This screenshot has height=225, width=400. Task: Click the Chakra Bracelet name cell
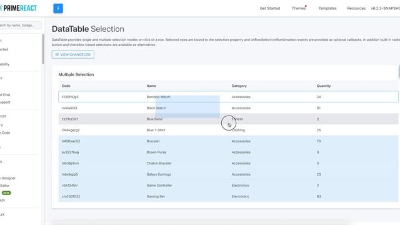[x=159, y=163]
